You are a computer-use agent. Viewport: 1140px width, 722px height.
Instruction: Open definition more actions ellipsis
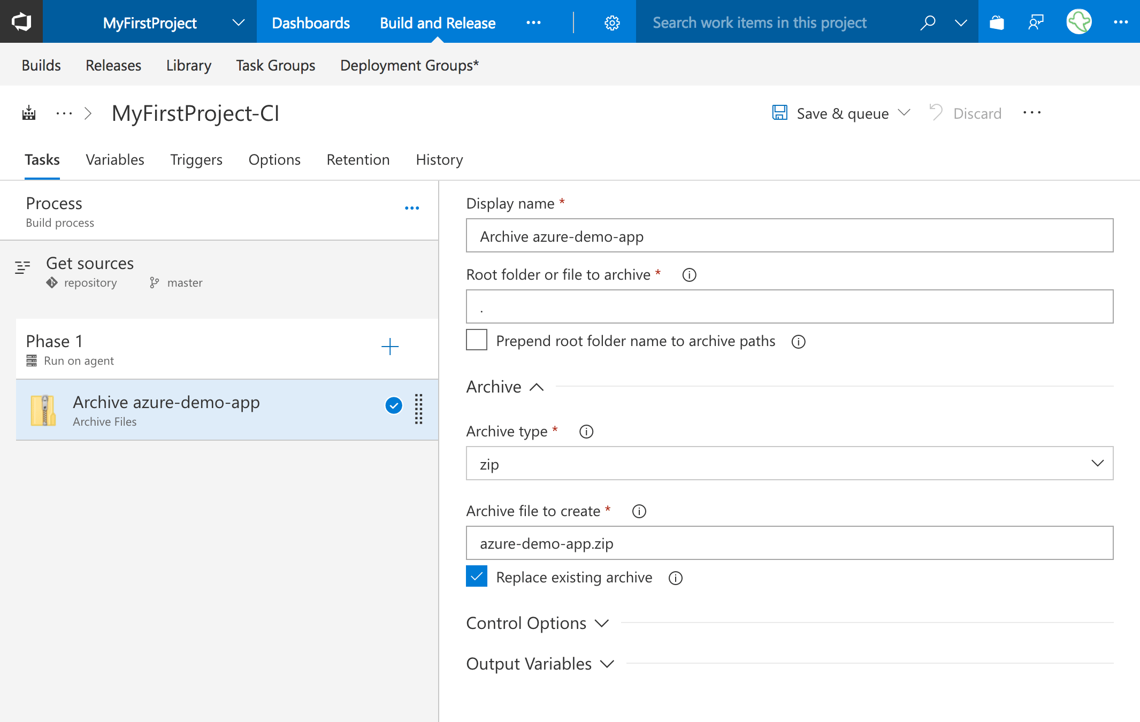click(1032, 113)
